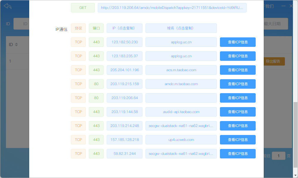The image size is (298, 178).
Task: View ICP info for IP 123.183.235.37
Action: pos(238,56)
